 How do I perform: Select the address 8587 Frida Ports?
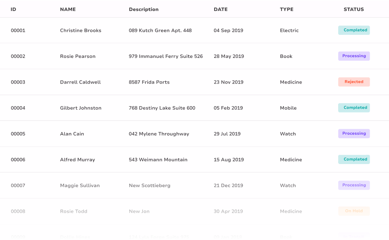click(149, 82)
